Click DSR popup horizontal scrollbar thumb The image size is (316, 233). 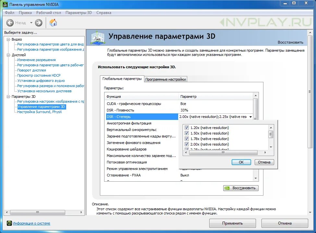tap(223, 153)
